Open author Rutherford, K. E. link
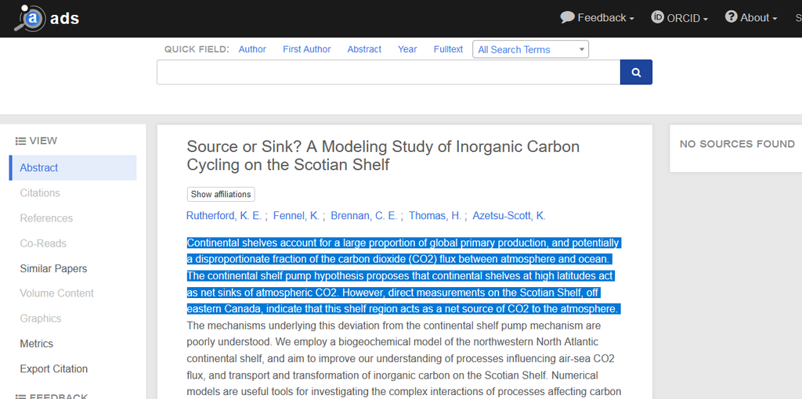The width and height of the screenshot is (802, 399). (224, 216)
